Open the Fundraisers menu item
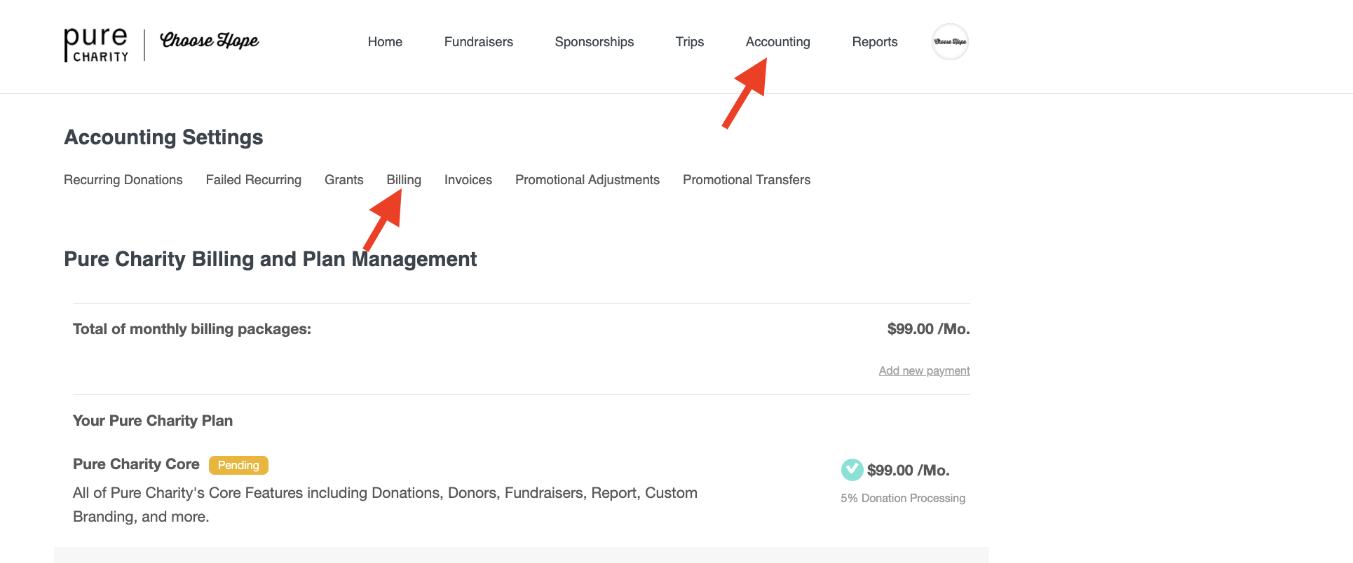 pos(478,42)
